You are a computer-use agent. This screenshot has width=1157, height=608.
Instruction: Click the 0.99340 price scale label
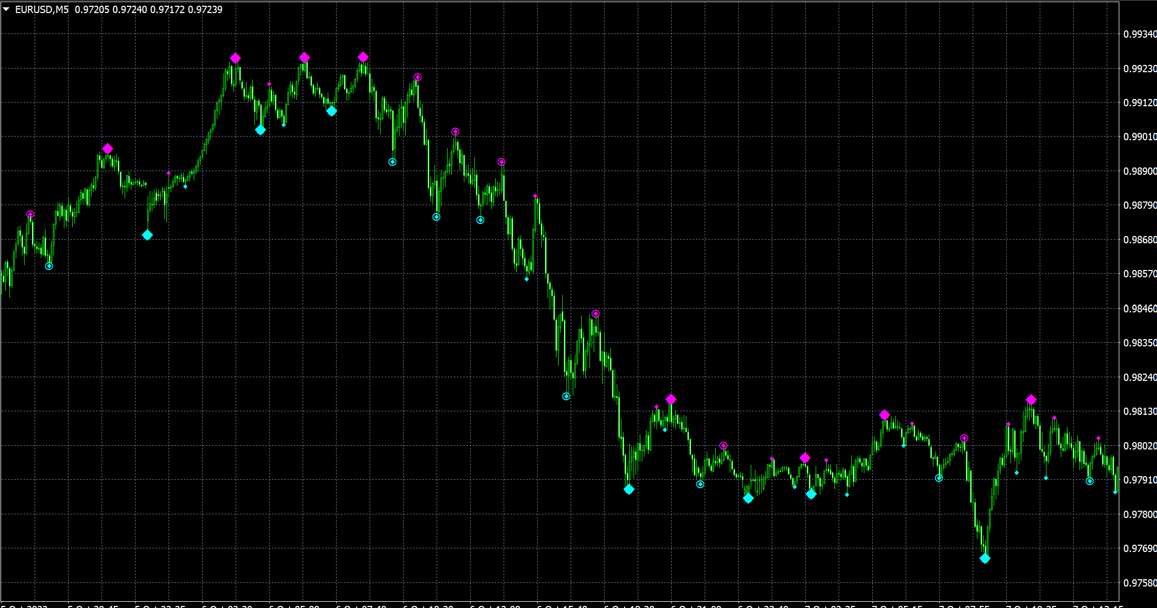[1140, 35]
